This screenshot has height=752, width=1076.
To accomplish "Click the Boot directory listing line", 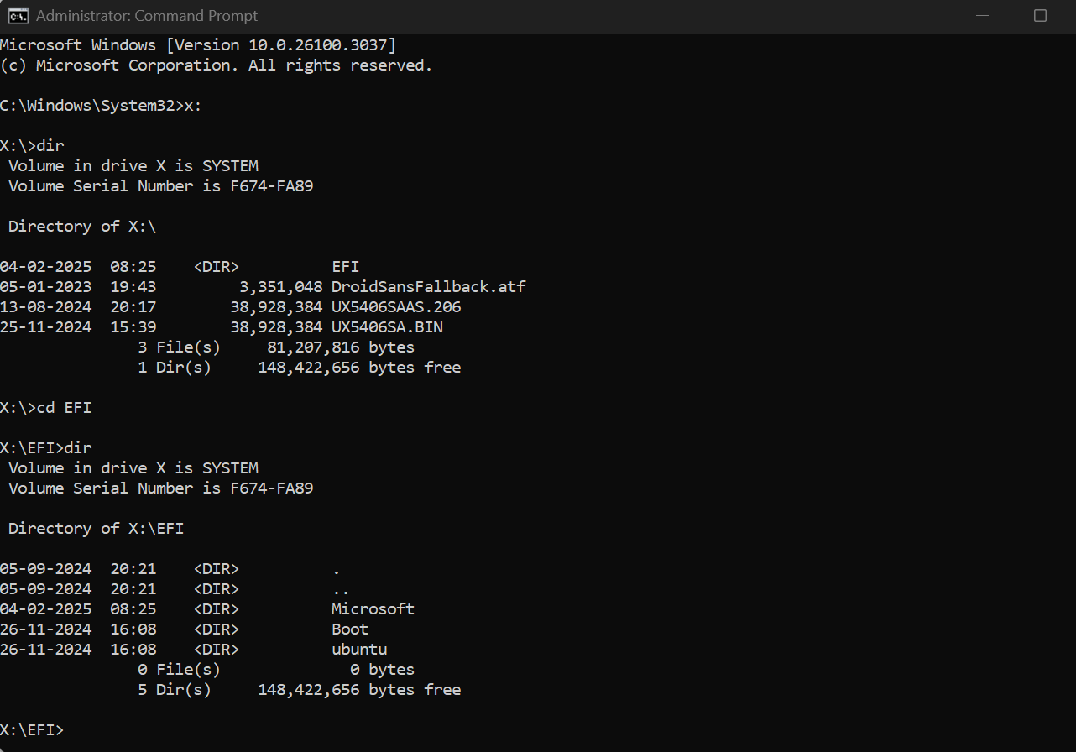I will 349,629.
